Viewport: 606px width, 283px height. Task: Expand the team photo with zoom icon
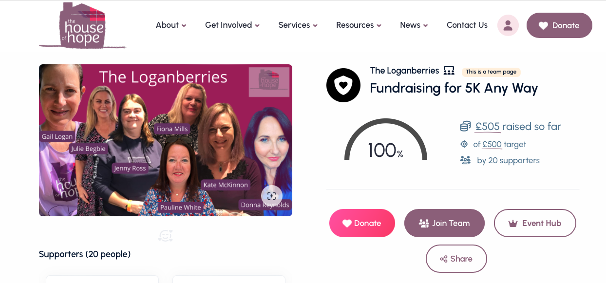click(271, 196)
